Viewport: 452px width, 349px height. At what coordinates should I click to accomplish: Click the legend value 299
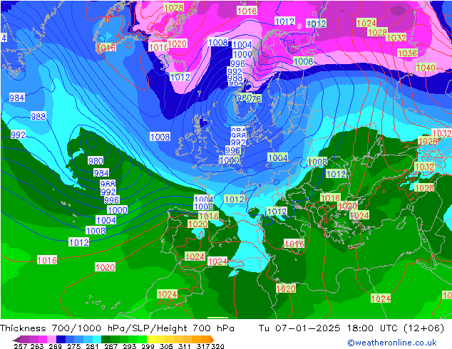148,346
